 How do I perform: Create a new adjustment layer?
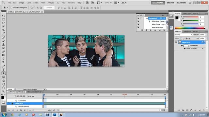pos(191,110)
